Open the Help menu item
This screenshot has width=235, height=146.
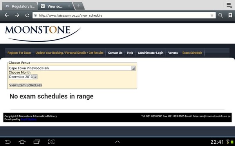click(130, 53)
